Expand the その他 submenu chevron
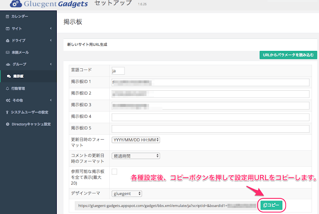The image size is (319, 214). (x=51, y=100)
